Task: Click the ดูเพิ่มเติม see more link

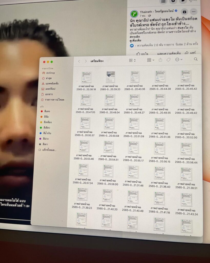Action: tap(136, 40)
